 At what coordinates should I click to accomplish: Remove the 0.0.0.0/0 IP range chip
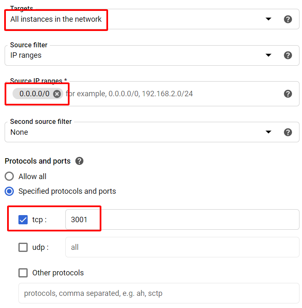pos(57,94)
